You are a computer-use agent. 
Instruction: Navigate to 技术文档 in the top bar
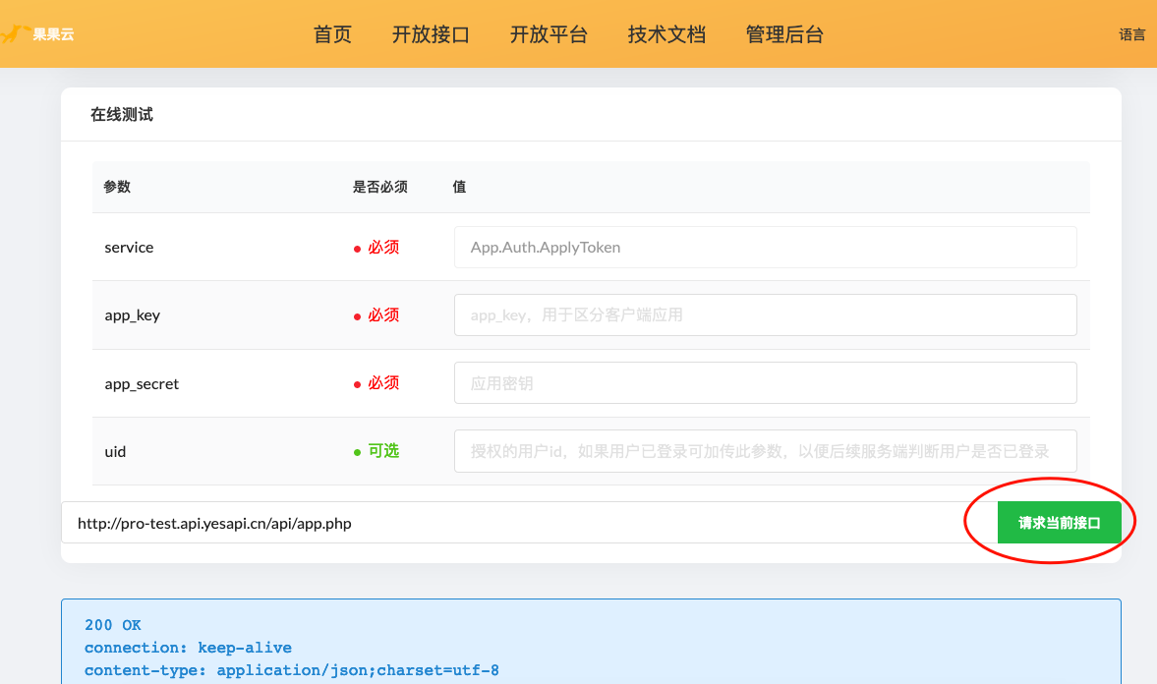[666, 34]
